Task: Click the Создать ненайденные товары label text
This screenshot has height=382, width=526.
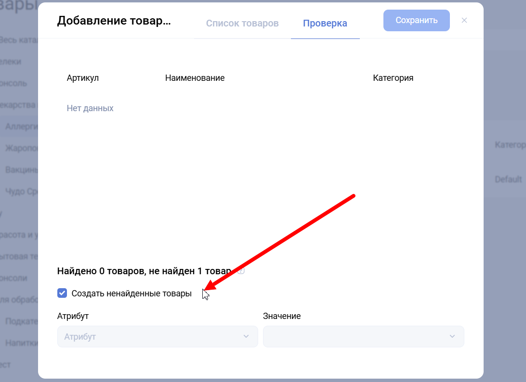Action: click(131, 293)
